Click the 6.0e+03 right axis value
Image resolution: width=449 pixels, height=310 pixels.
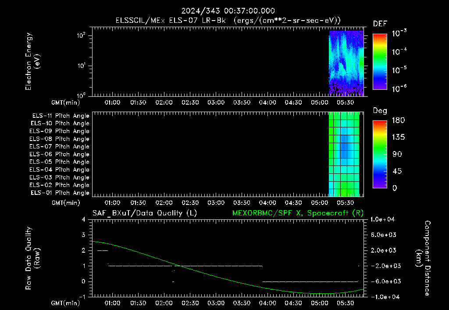[x=383, y=235]
